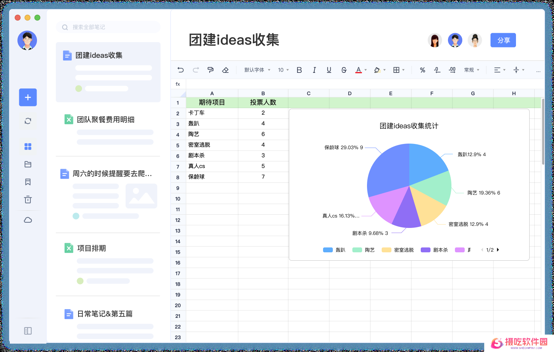Viewport: 554px width, 352px height.
Task: Open the bookmarks icon in sidebar
Action: [x=28, y=182]
